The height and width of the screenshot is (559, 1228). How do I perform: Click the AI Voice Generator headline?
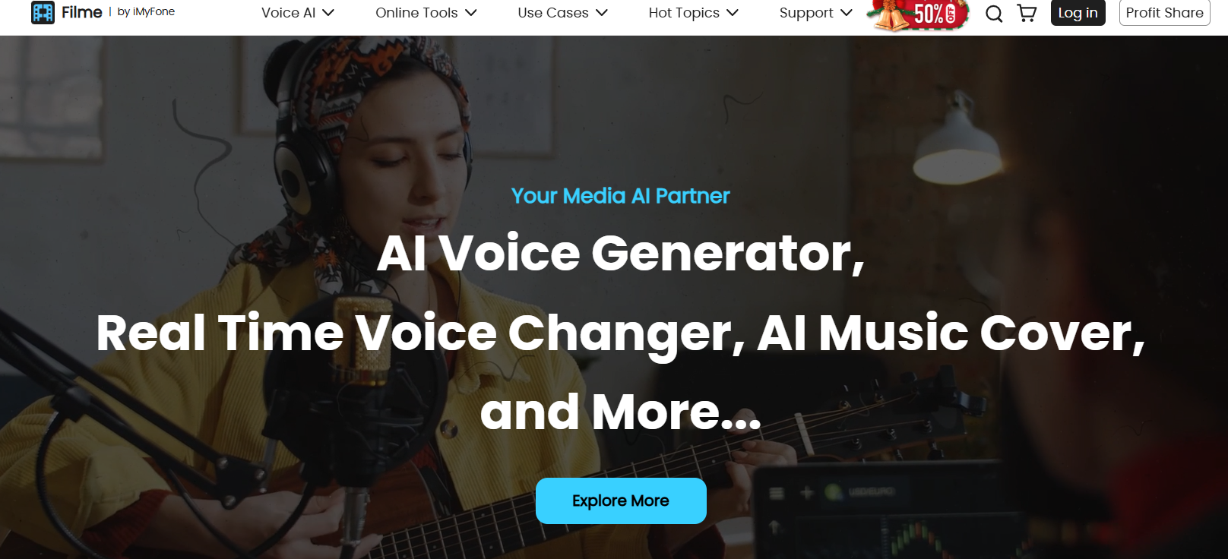621,253
